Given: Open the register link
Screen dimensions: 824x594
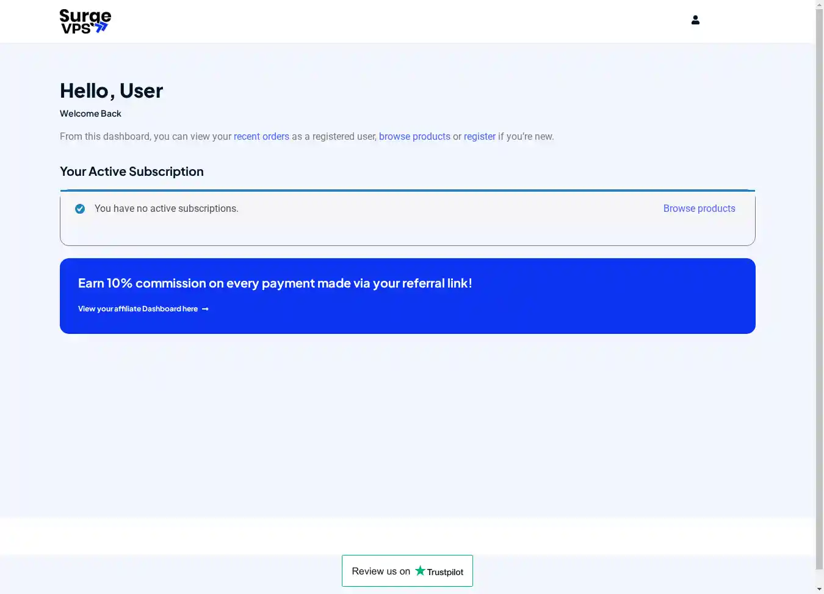Looking at the screenshot, I should [479, 137].
